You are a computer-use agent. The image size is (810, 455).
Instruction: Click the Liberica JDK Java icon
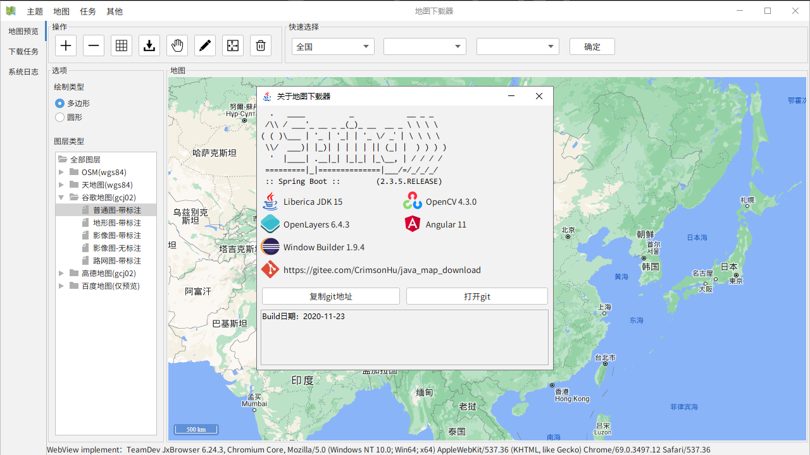click(270, 202)
